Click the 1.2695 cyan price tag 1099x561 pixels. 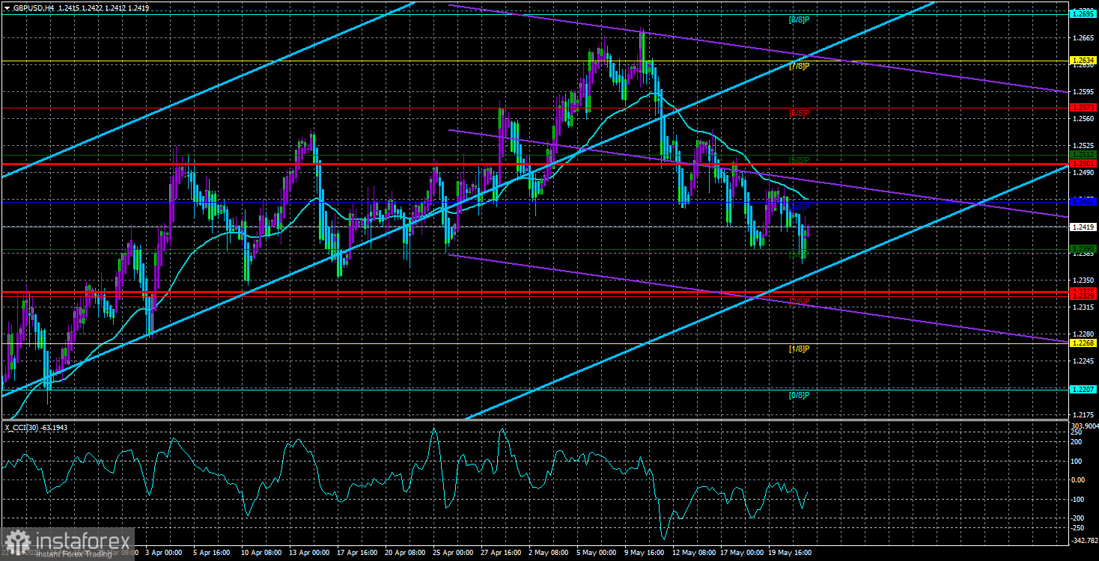click(1084, 13)
